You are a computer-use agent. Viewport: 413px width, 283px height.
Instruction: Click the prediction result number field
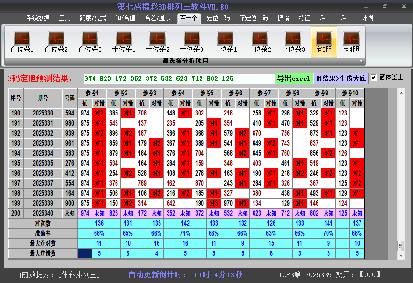tap(179, 78)
